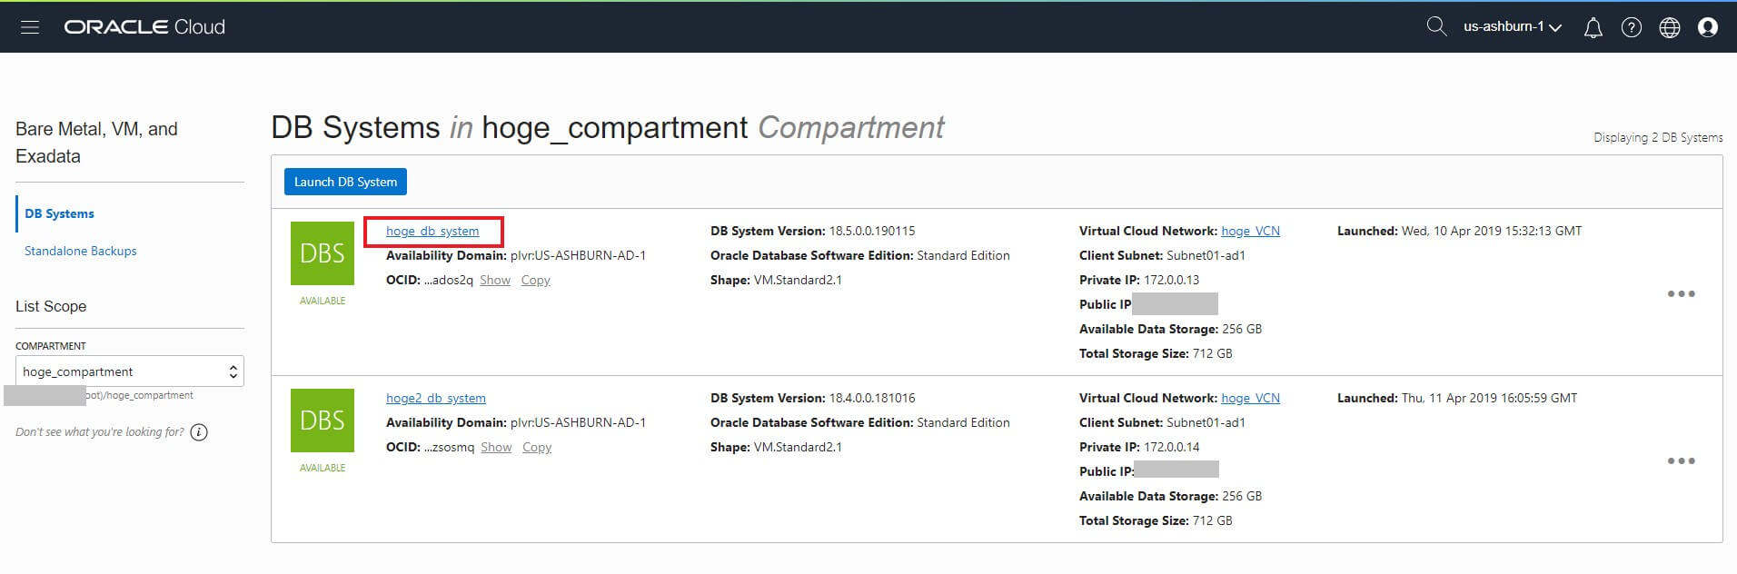The height and width of the screenshot is (574, 1737).
Task: Click the Displaying 2 DB Systems text
Action: coord(1658,137)
